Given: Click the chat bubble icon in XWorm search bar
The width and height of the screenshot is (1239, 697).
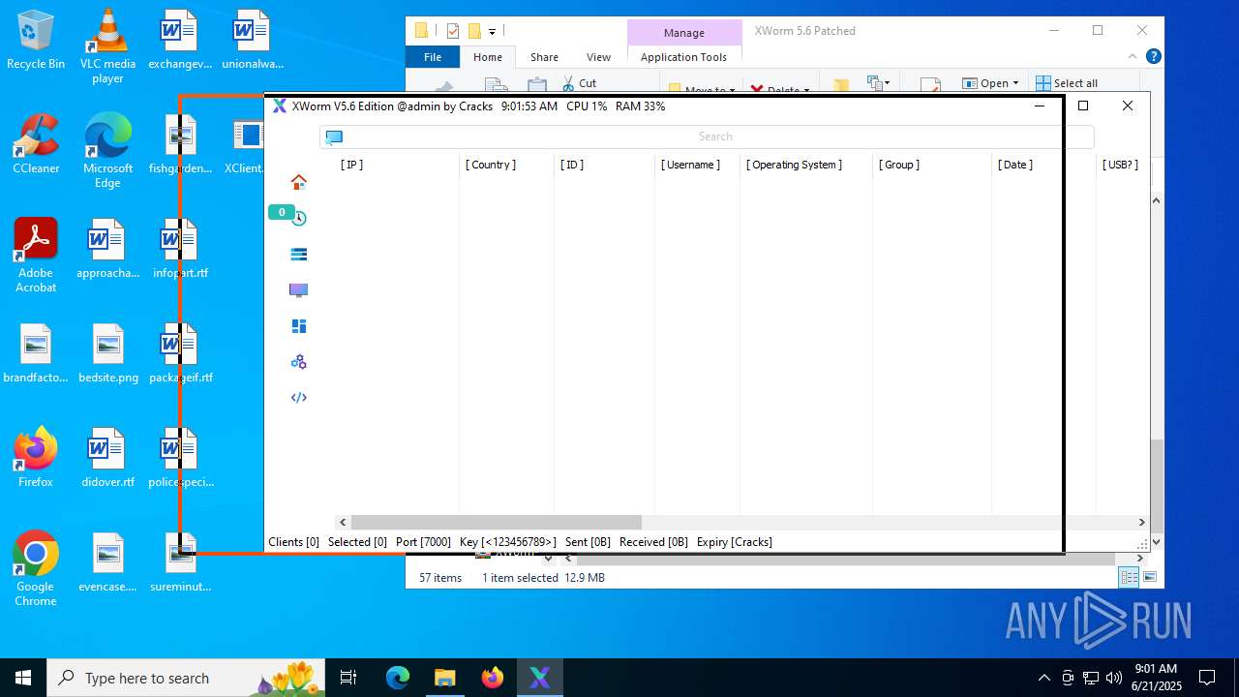Looking at the screenshot, I should point(334,136).
